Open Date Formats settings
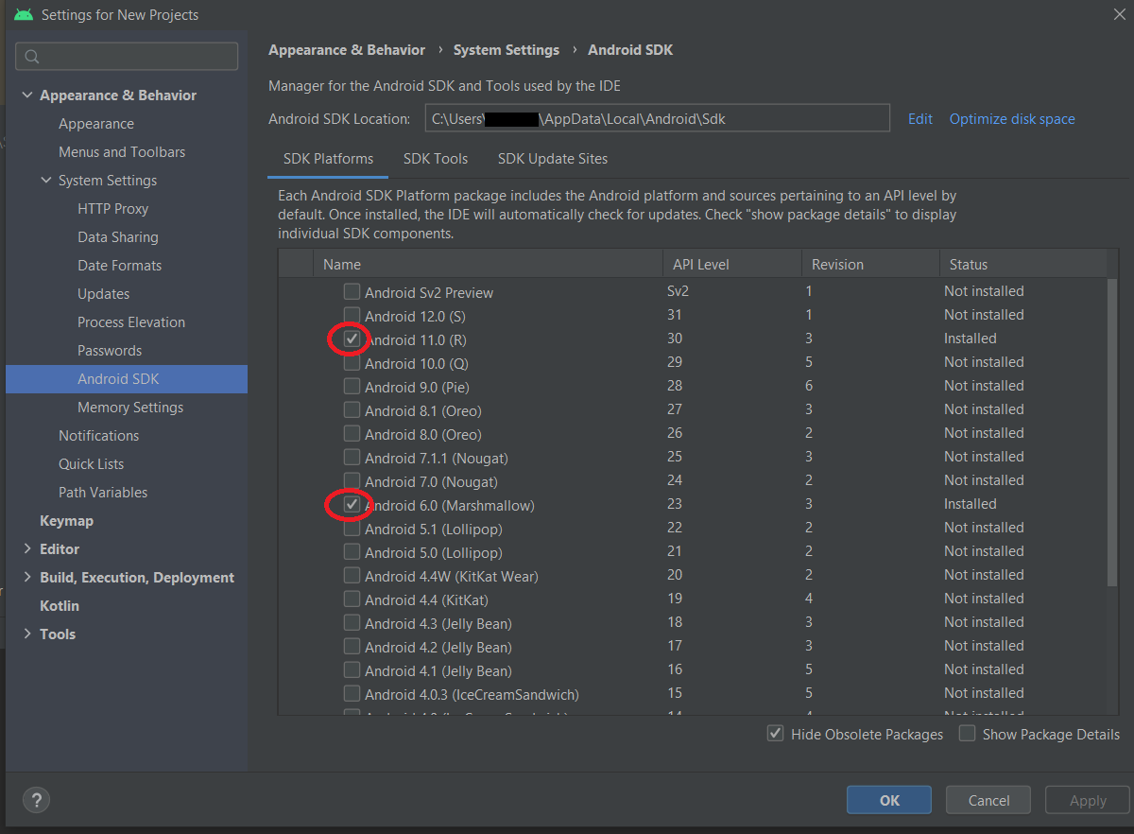Screen dimensions: 1134x834 119,266
